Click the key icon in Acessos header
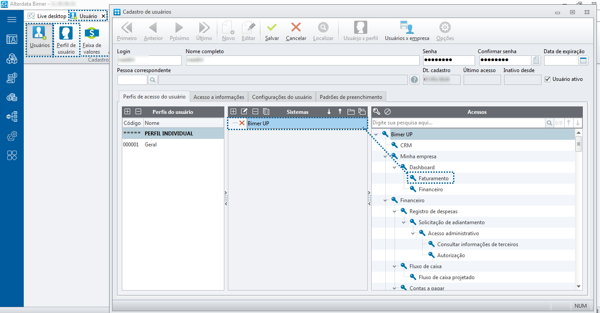Image resolution: width=600 pixels, height=313 pixels. (x=377, y=112)
